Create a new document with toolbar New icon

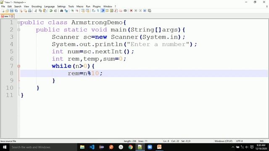3,10
